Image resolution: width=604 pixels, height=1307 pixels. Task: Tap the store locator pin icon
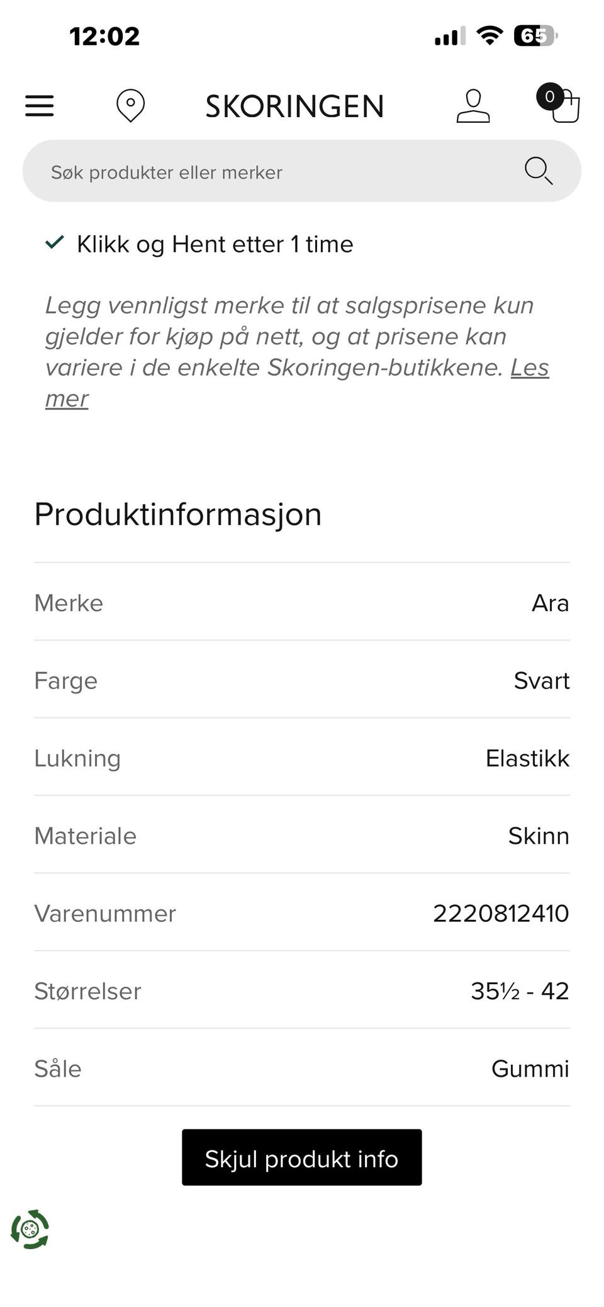131,106
